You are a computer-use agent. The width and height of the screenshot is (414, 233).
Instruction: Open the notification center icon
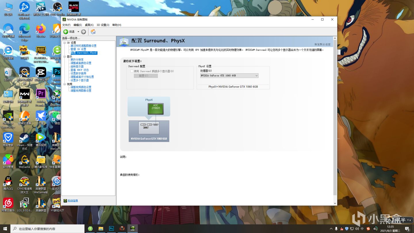(407, 229)
